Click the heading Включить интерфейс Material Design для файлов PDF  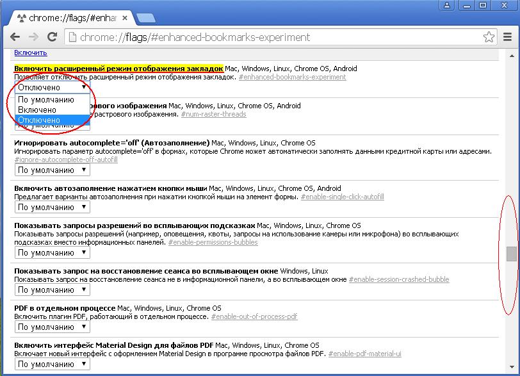point(114,345)
